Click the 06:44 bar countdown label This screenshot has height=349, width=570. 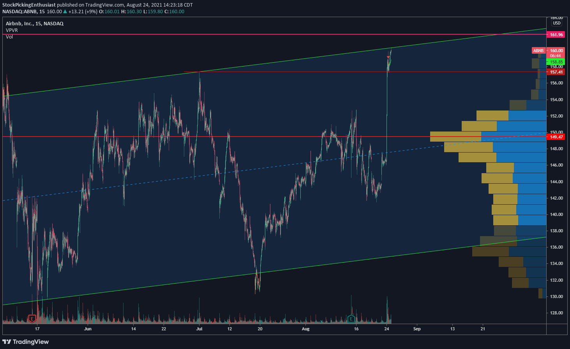coord(556,56)
